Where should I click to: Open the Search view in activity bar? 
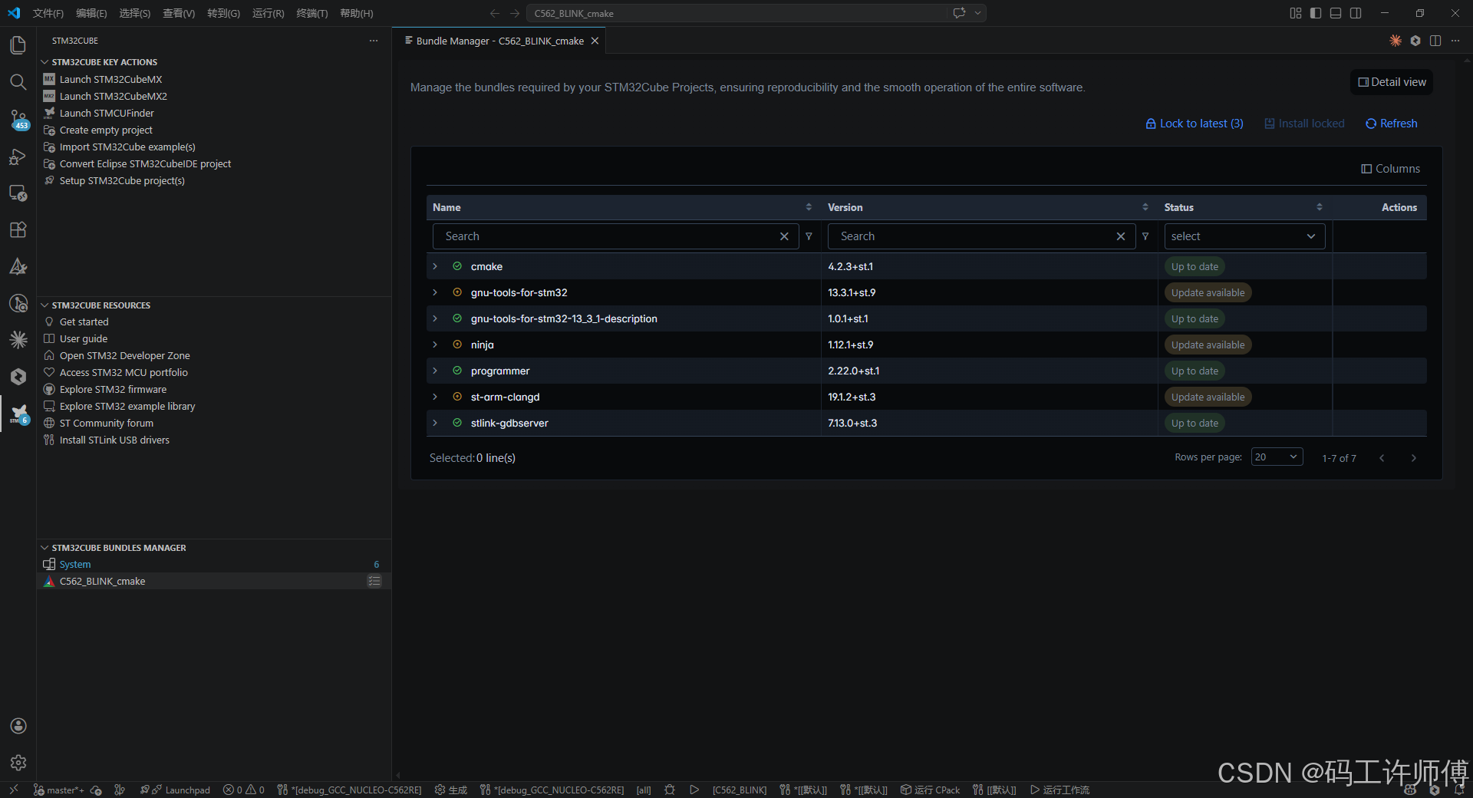point(18,82)
